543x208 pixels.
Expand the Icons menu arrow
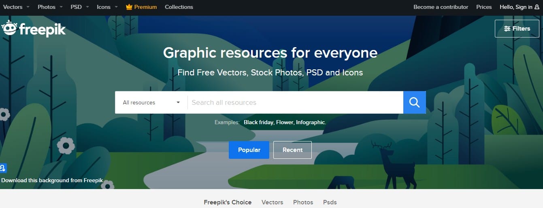(x=116, y=7)
